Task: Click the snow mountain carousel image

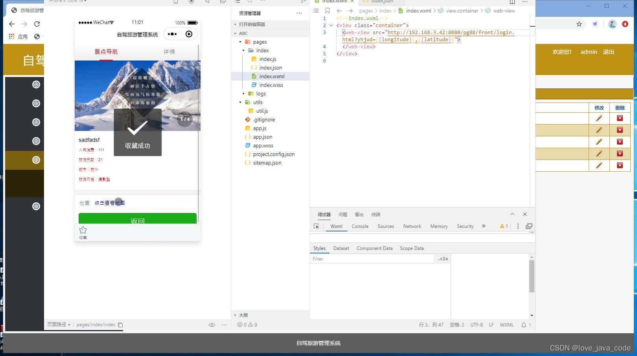Action: pos(138,95)
